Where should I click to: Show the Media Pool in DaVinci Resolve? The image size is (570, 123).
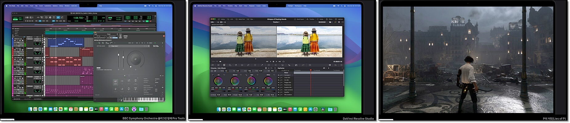(241, 19)
